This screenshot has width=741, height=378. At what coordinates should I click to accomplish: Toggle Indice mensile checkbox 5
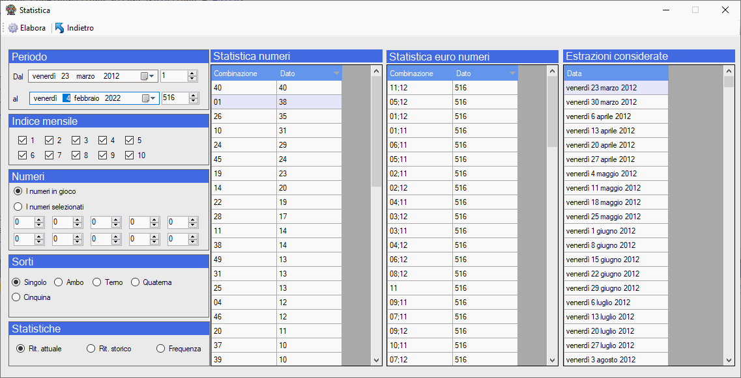(x=130, y=140)
